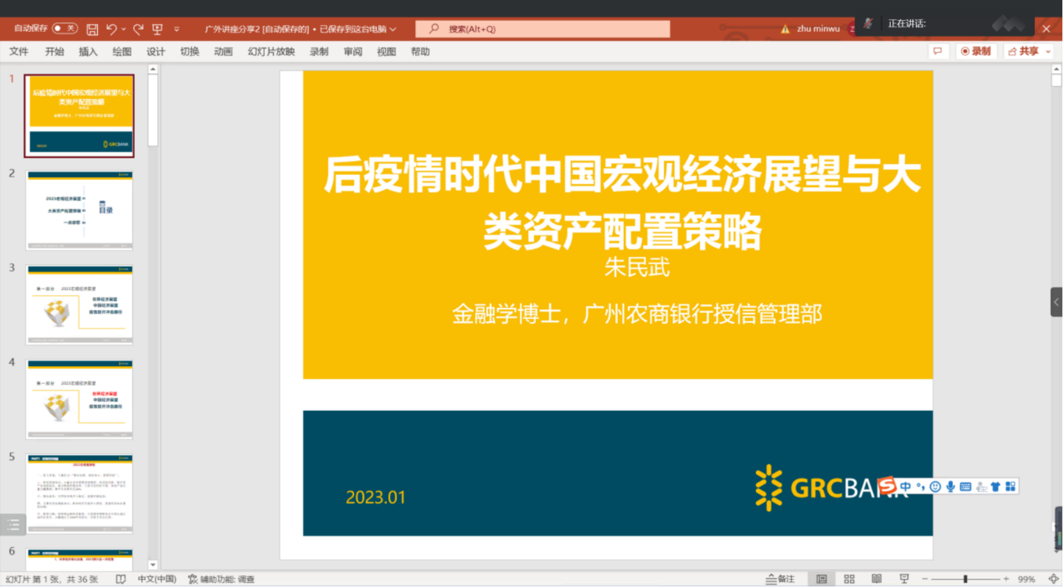This screenshot has height=587, width=1063.
Task: Start slideshow from beginning via title bar icon
Action: 157,29
